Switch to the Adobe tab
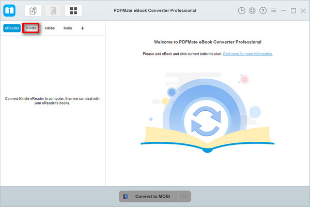Image resolution: width=310 pixels, height=207 pixels. (50, 28)
